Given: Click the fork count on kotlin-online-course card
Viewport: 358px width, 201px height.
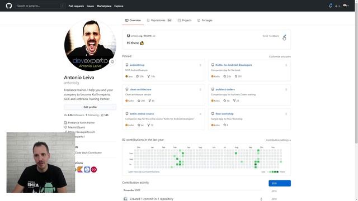Looking at the screenshot, I should (150, 125).
